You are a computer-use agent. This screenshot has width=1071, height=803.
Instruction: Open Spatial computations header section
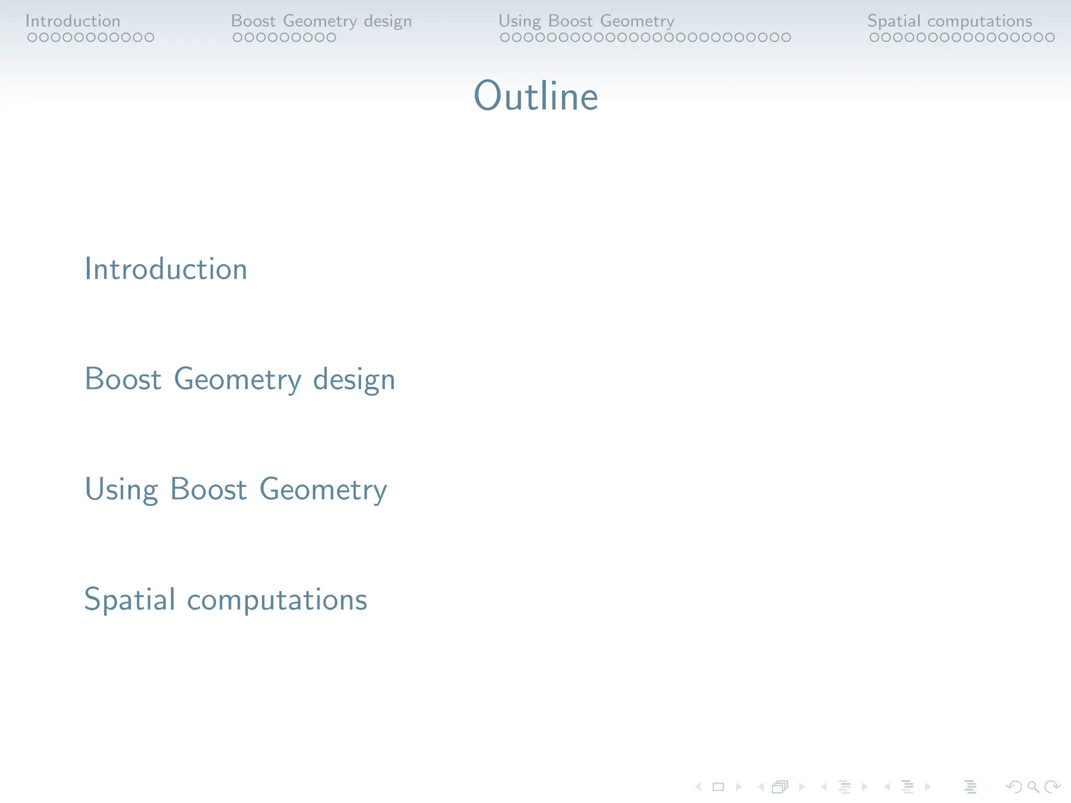950,21
